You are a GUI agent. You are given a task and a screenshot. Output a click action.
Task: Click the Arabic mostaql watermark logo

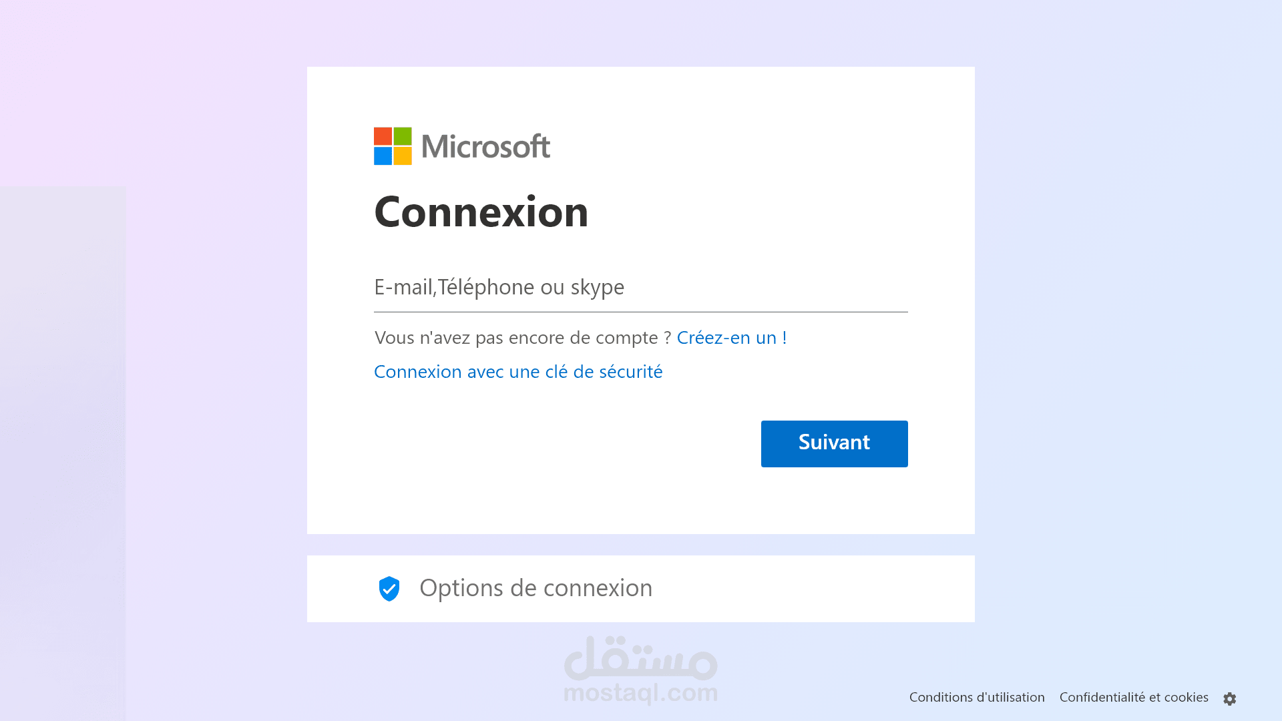[640, 658]
